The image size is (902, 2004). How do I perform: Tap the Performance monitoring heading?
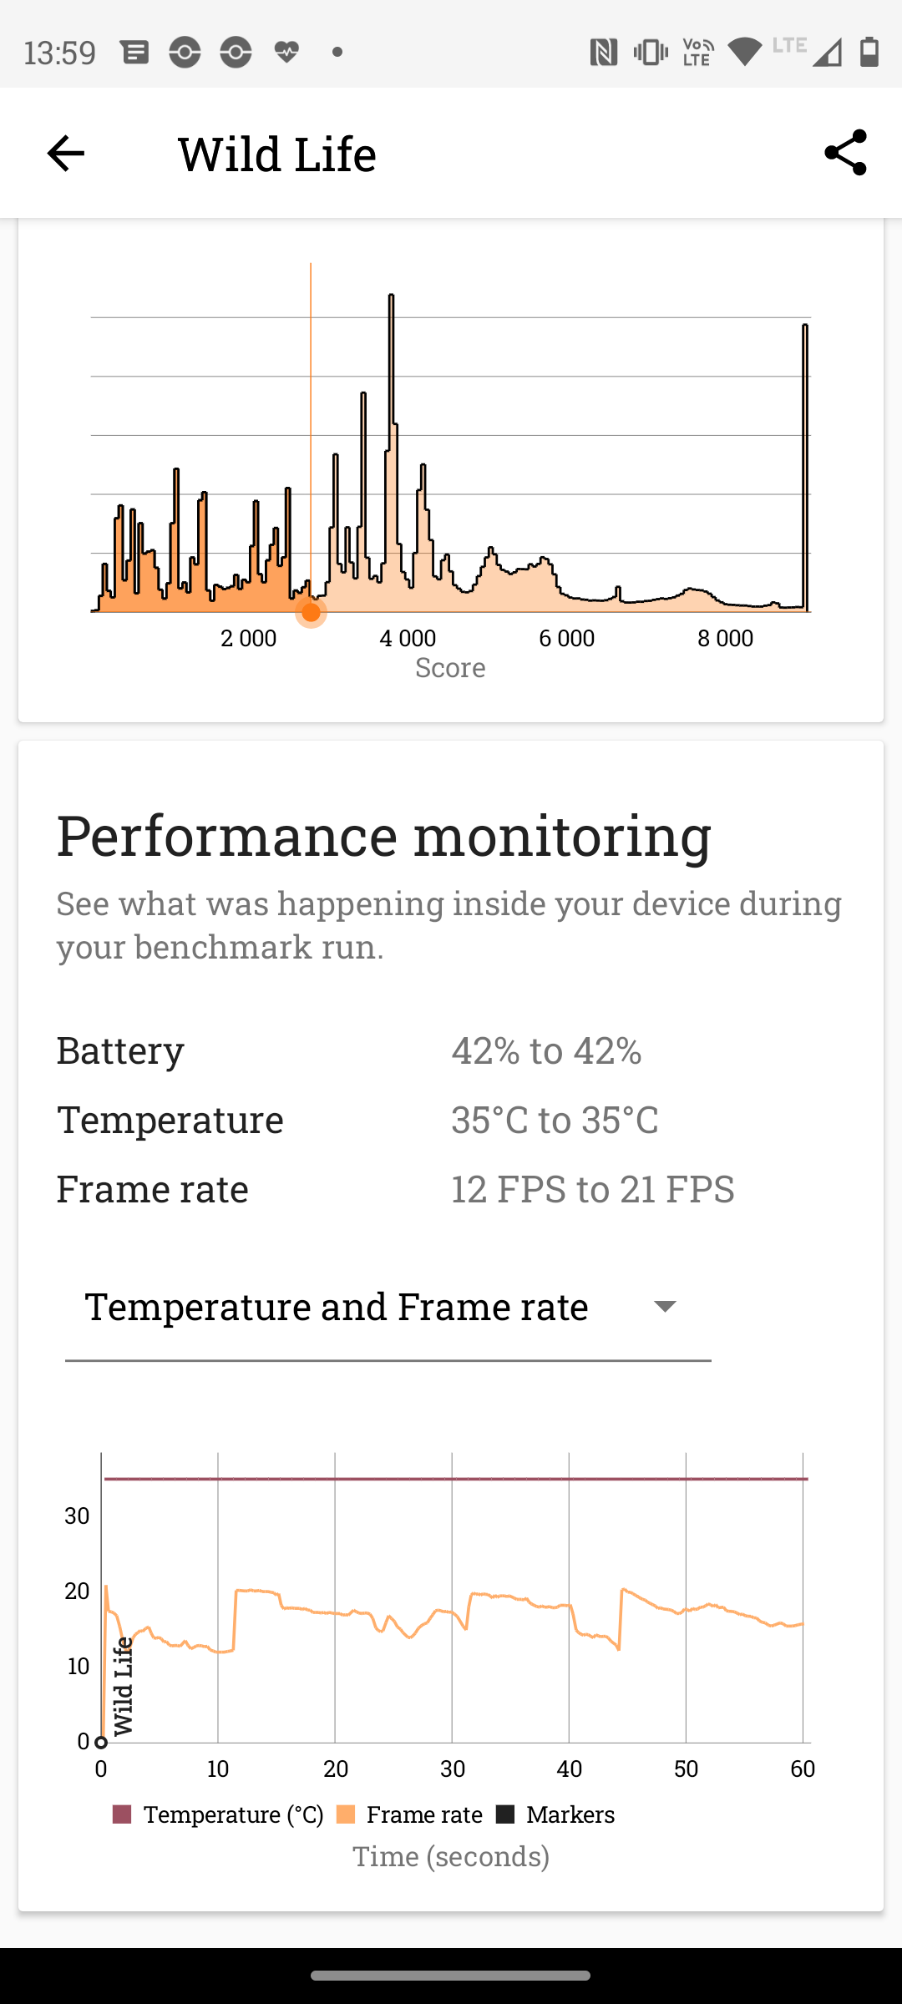pyautogui.click(x=384, y=835)
